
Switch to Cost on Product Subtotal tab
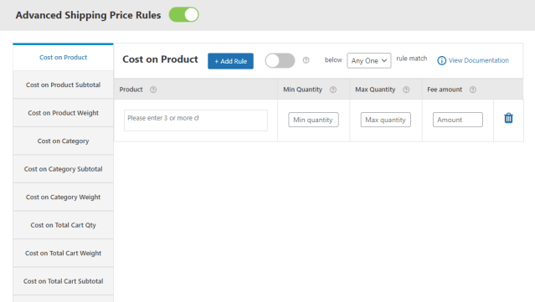click(63, 84)
